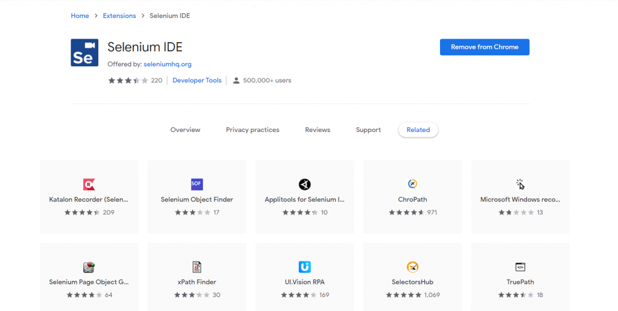Click the 220 ratings count

(x=156, y=80)
